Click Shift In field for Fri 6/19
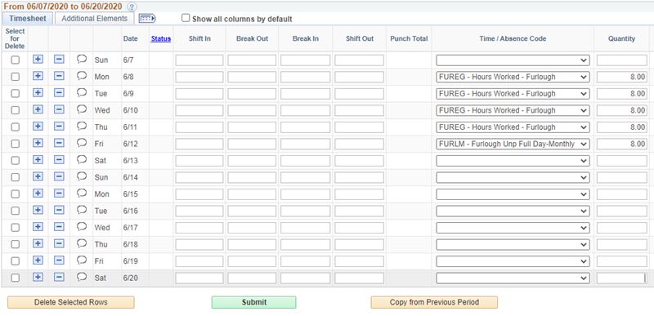Image resolution: width=654 pixels, height=316 pixels. click(199, 261)
